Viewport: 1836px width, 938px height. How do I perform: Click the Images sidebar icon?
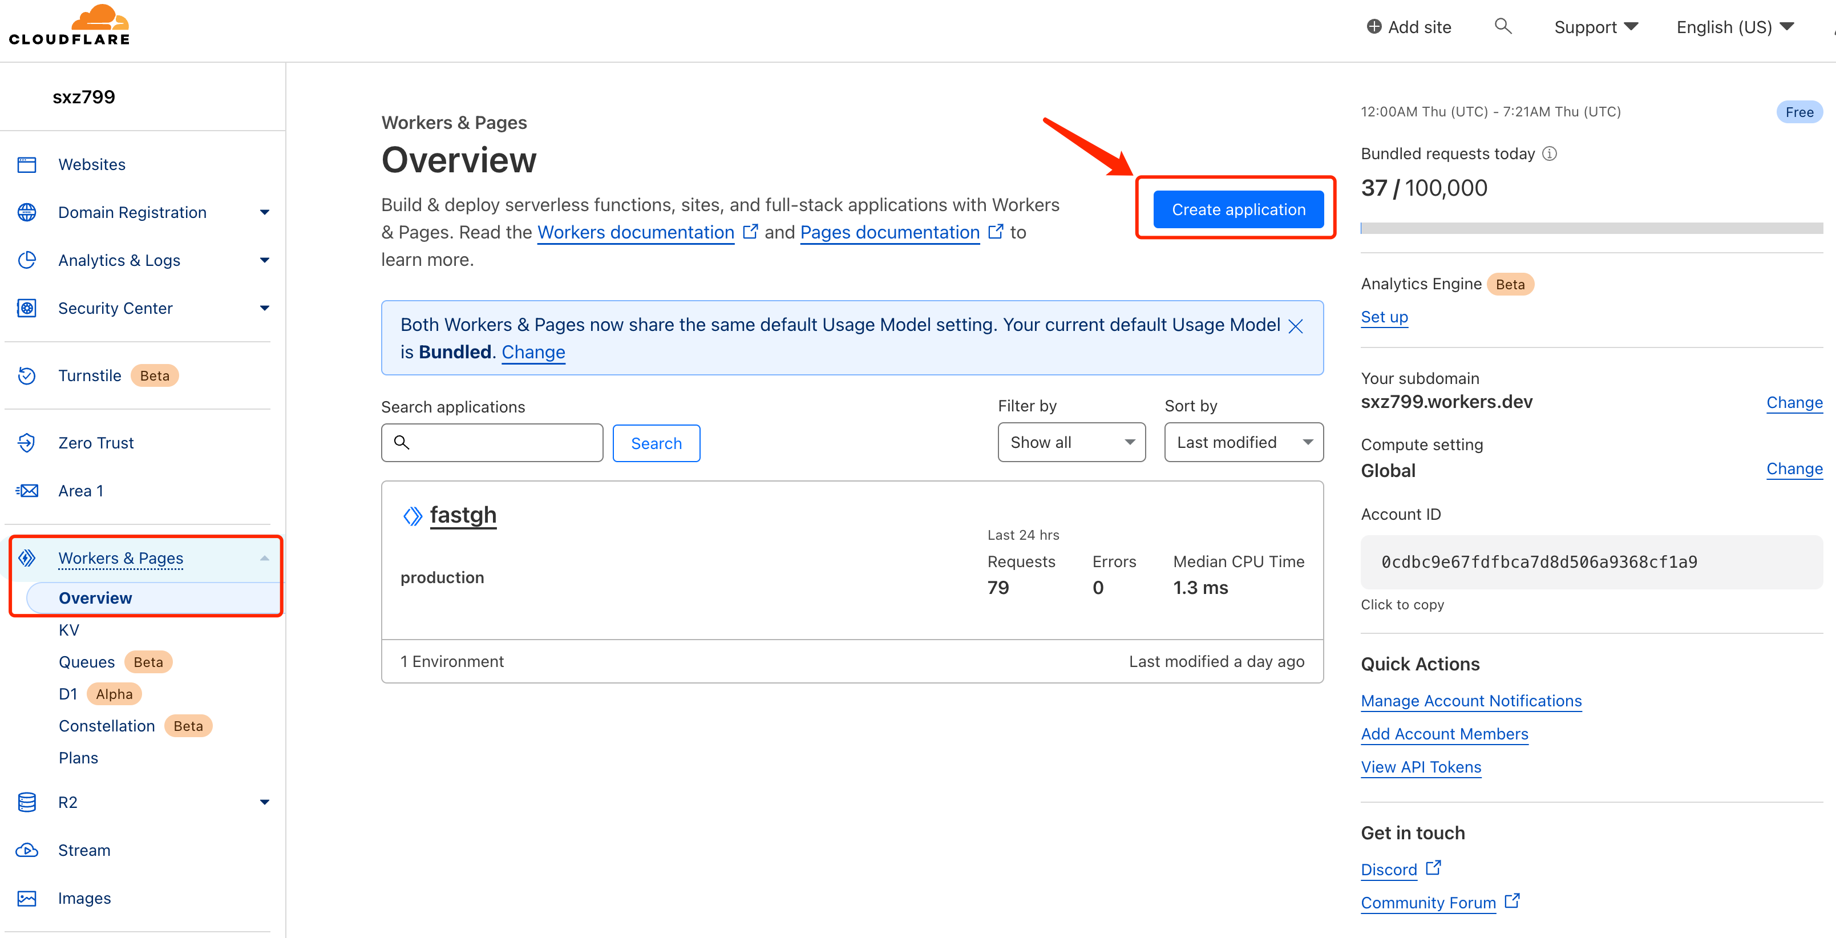(27, 898)
